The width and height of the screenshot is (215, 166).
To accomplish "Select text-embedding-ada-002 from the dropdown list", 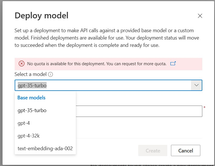I will pos(45,148).
